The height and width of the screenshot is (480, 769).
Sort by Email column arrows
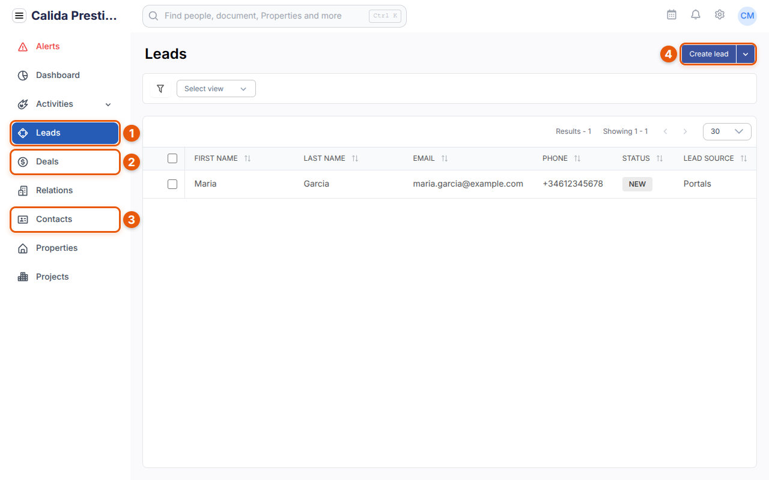(445, 158)
